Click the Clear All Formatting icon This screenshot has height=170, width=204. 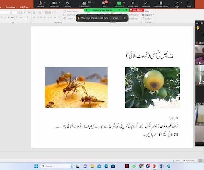29,13
